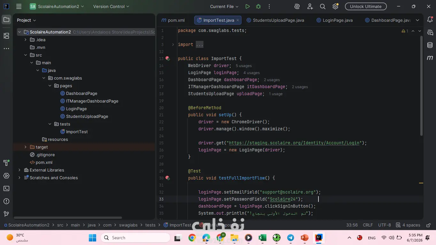Expand External Libraries node

tap(19, 170)
